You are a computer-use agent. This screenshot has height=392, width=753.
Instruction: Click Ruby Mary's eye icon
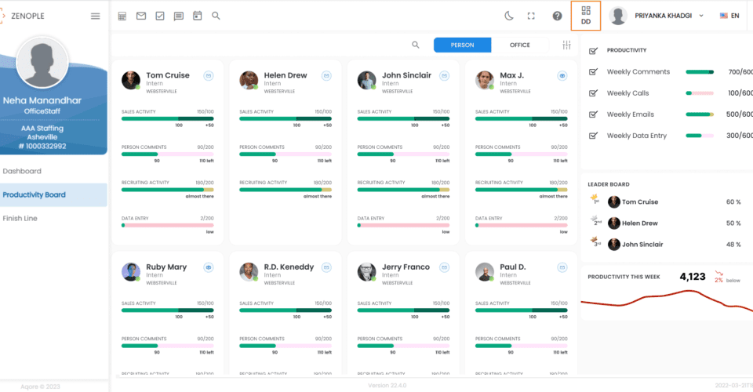pos(209,267)
